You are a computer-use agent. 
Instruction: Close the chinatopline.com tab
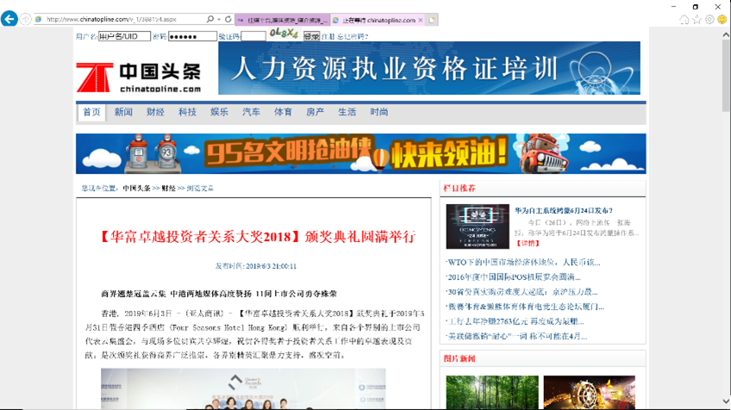[x=421, y=20]
